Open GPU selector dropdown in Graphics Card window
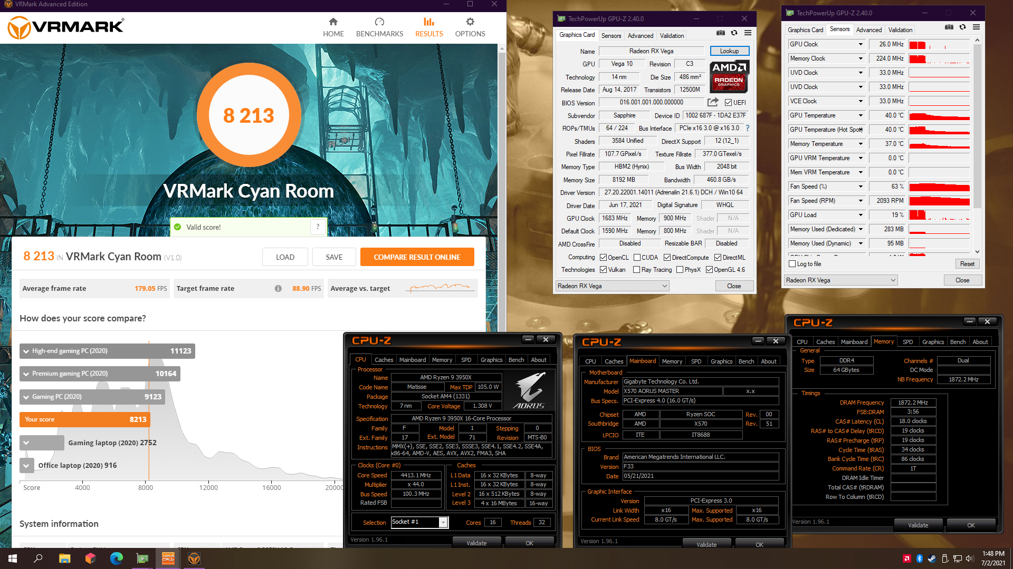Viewport: 1013px width, 569px height. click(613, 286)
